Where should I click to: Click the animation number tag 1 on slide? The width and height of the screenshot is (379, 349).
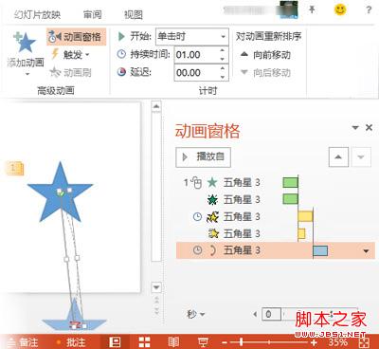15,168
